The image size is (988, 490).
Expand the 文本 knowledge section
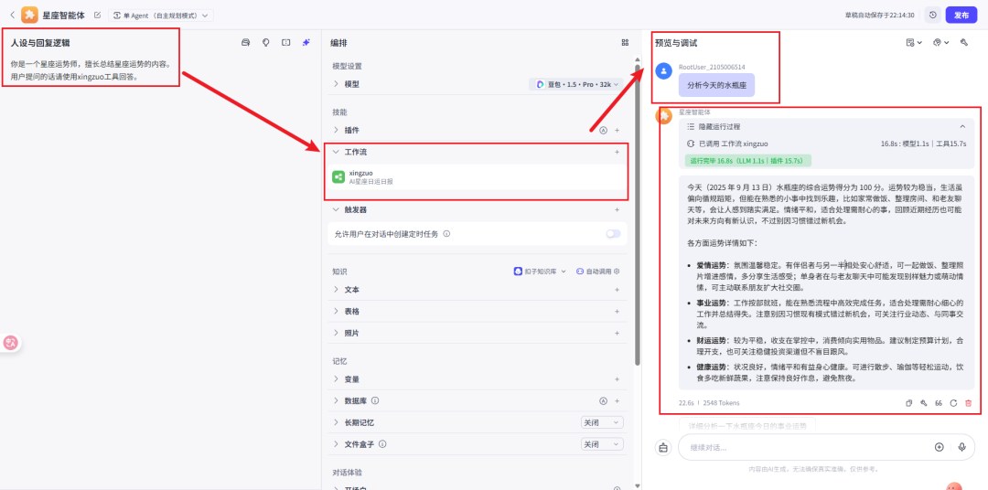pos(336,290)
